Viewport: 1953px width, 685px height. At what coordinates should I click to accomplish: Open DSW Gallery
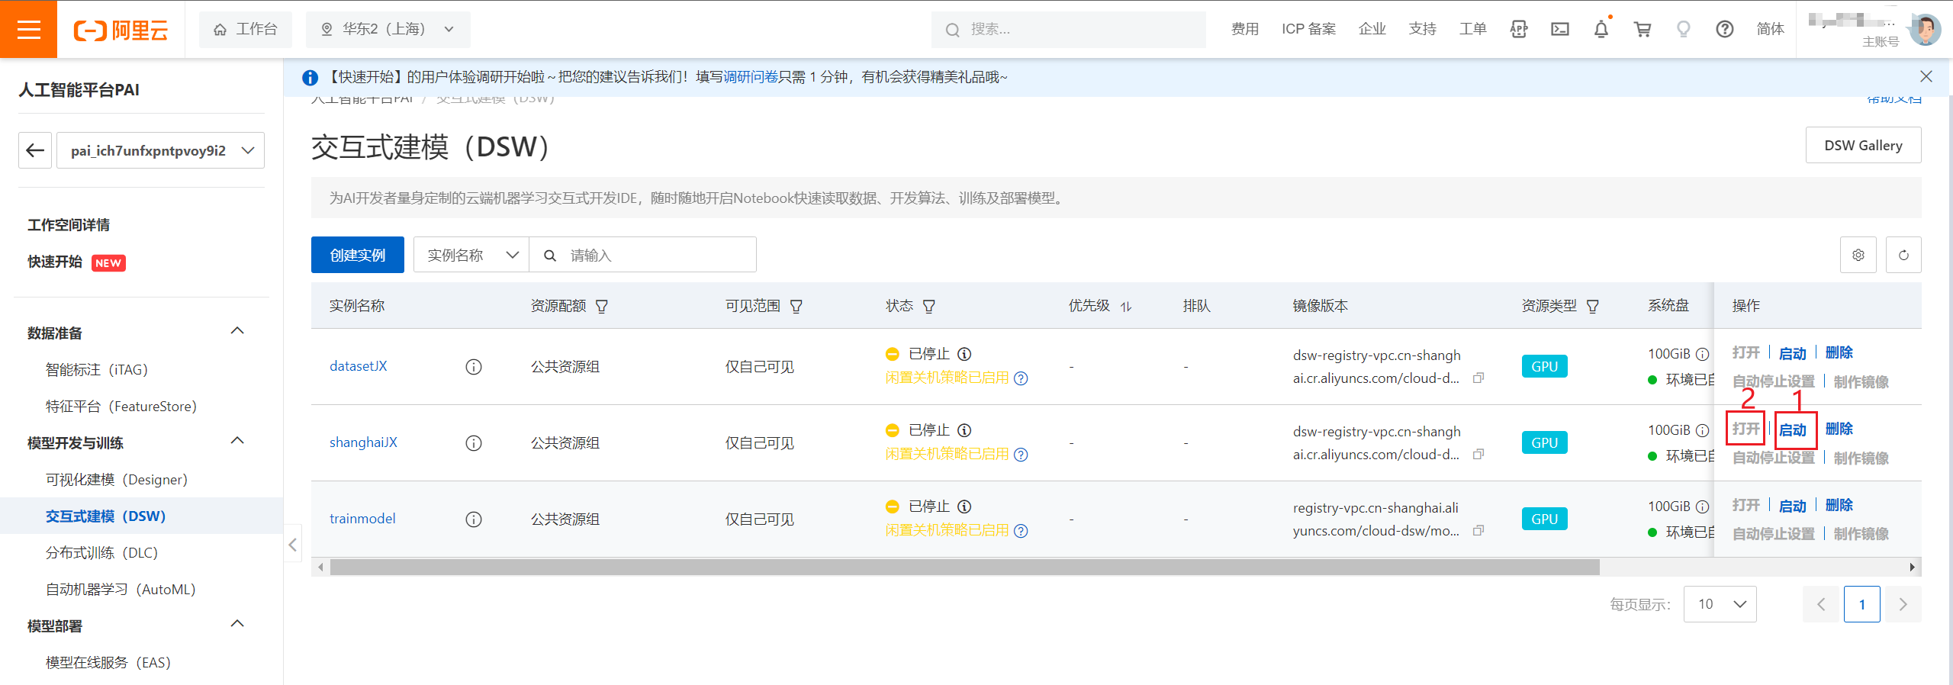(x=1863, y=145)
